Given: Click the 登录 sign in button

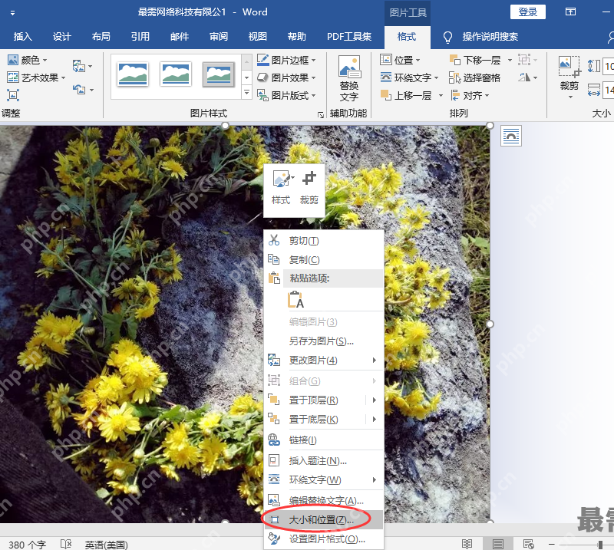Looking at the screenshot, I should [x=527, y=12].
